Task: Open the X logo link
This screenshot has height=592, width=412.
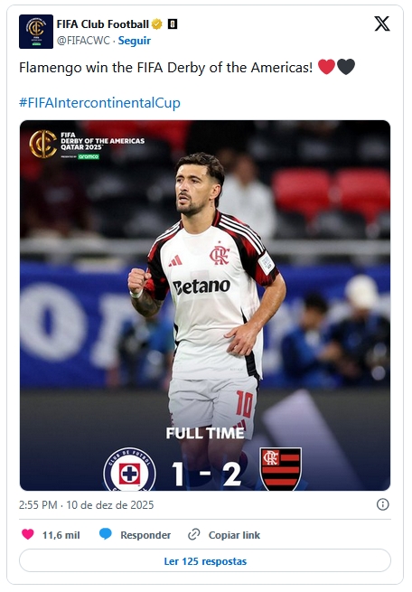Action: 382,23
